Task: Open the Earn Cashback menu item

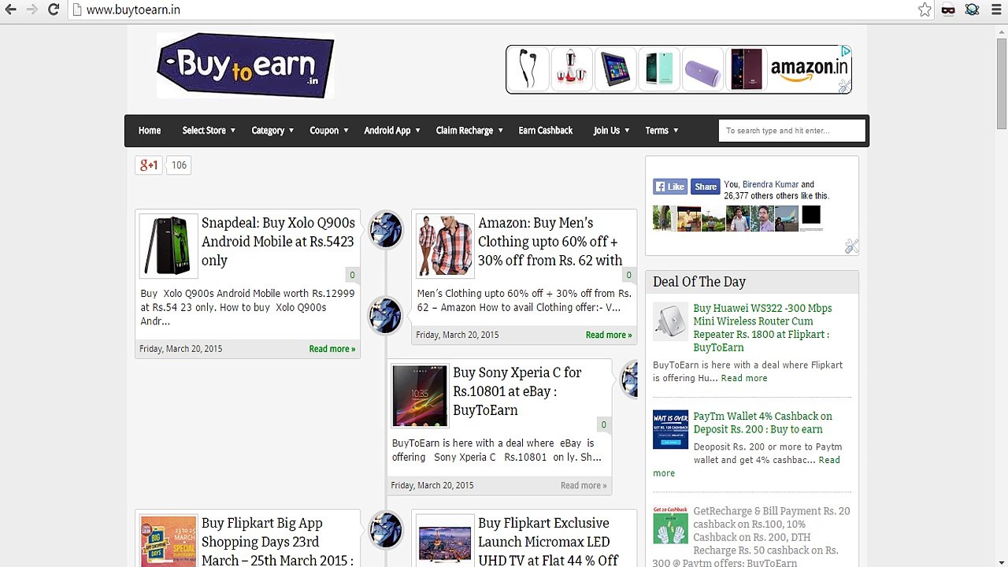Action: coord(546,131)
